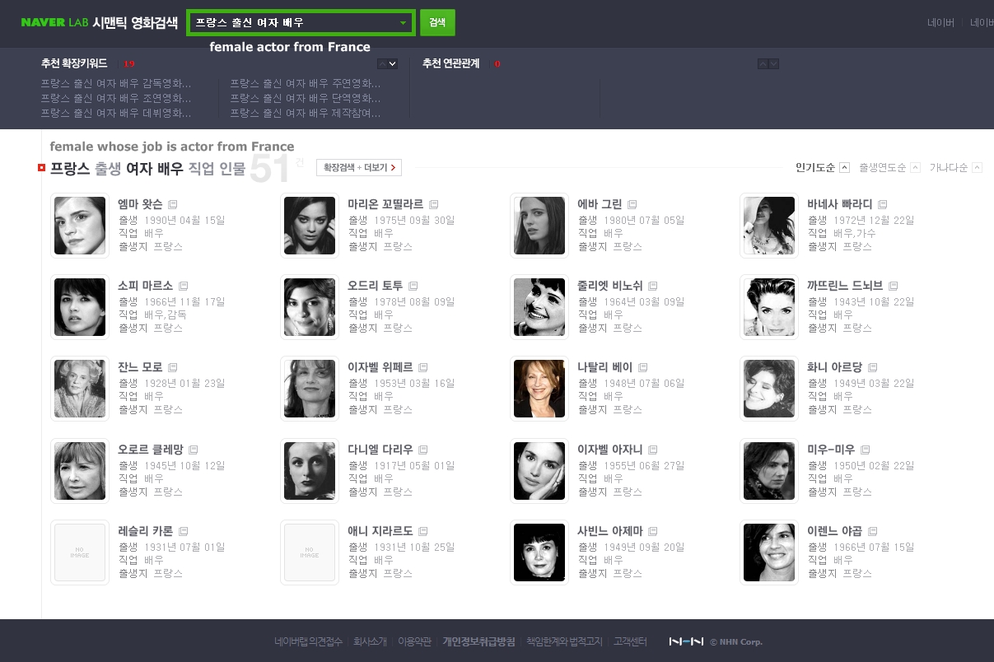Click the detail icon beside 에바 그린

coord(632,204)
